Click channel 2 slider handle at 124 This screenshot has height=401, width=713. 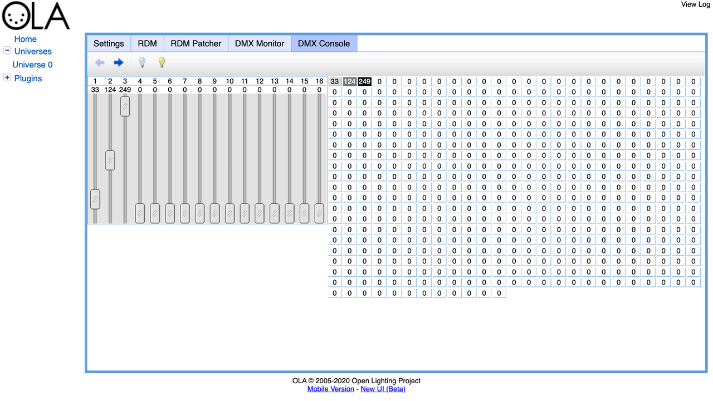click(x=110, y=160)
